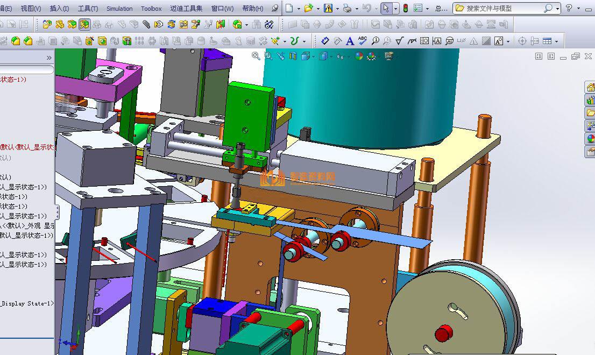
Task: Expand the panel with double chevron
Action: pyautogui.click(x=49, y=58)
